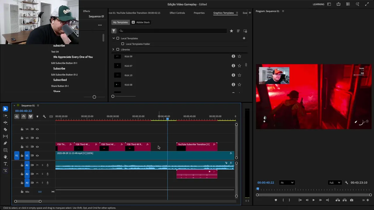This screenshot has width=374, height=210.
Task: Click the Lift button in Program monitor
Action: (338, 200)
